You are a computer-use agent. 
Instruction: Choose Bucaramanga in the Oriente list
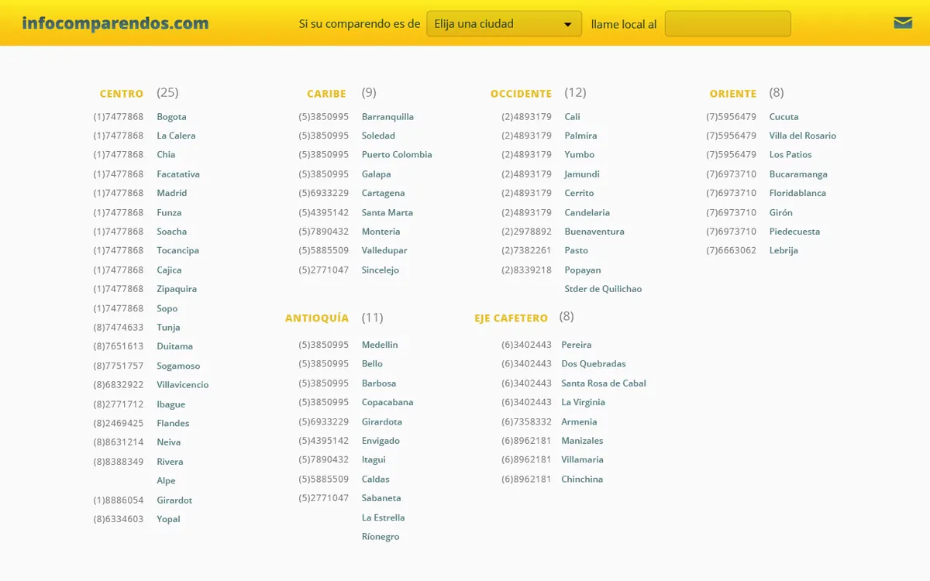coord(798,174)
